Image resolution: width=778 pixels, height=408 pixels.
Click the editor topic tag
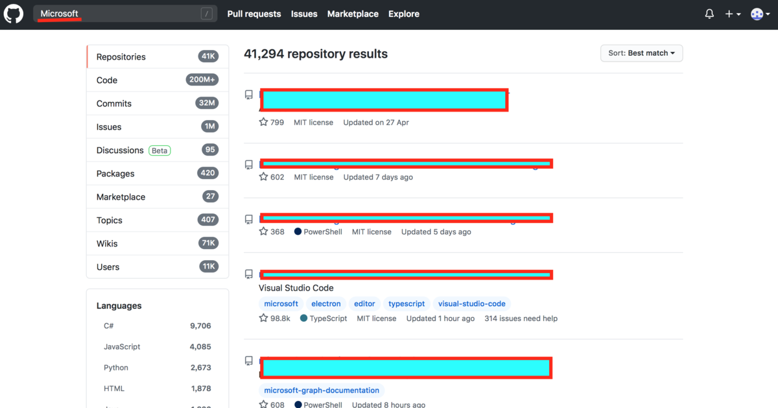point(364,304)
